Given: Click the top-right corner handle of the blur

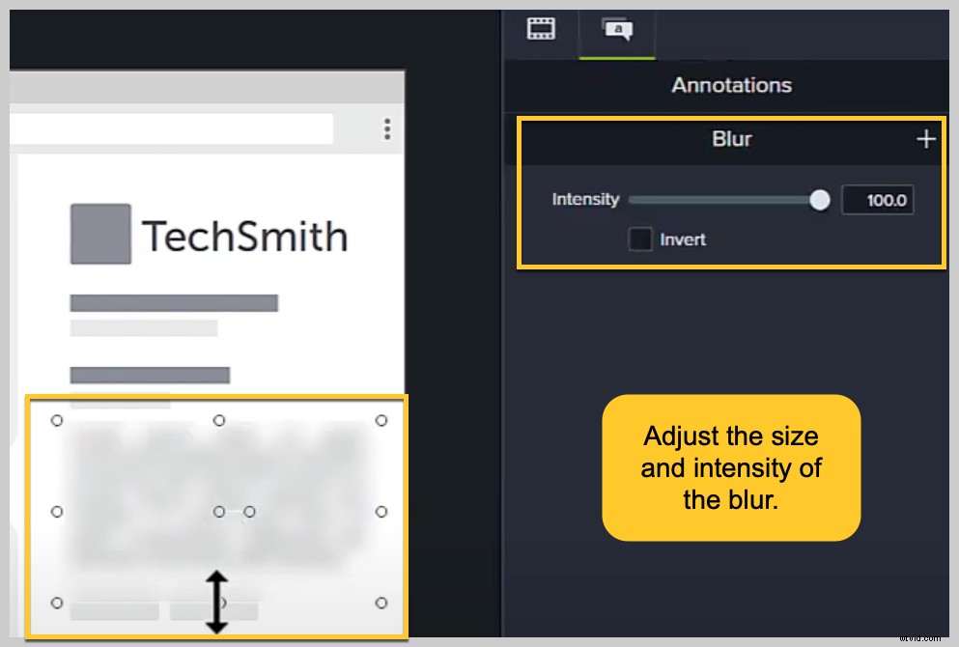Looking at the screenshot, I should pyautogui.click(x=381, y=421).
